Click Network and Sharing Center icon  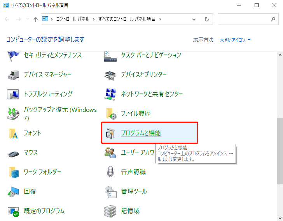pos(110,94)
